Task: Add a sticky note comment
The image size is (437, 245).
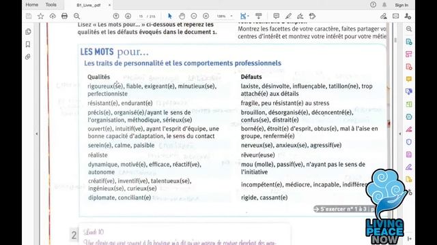Action: pyautogui.click(x=276, y=16)
